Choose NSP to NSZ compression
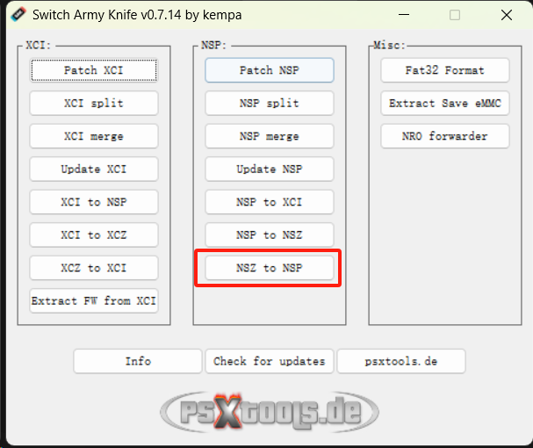Image resolution: width=533 pixels, height=448 pixels. click(x=270, y=235)
